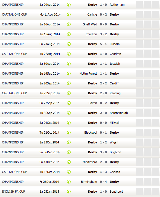This screenshot has height=197, width=160.
Task: Select the Sa 27Sep 2014 Bolton row date
Action: (x=50, y=103)
